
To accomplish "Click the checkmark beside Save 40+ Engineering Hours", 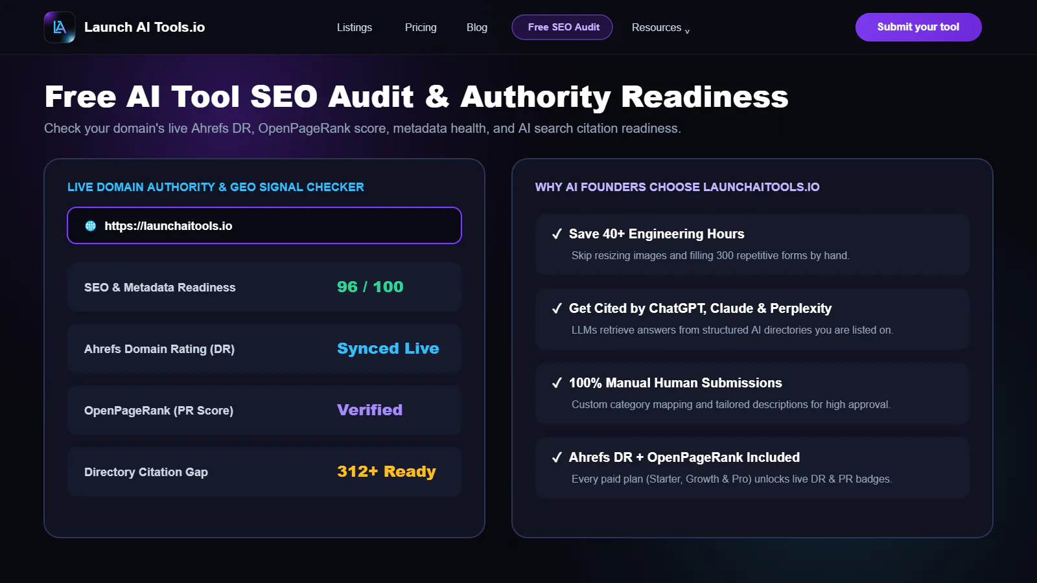I will point(557,234).
